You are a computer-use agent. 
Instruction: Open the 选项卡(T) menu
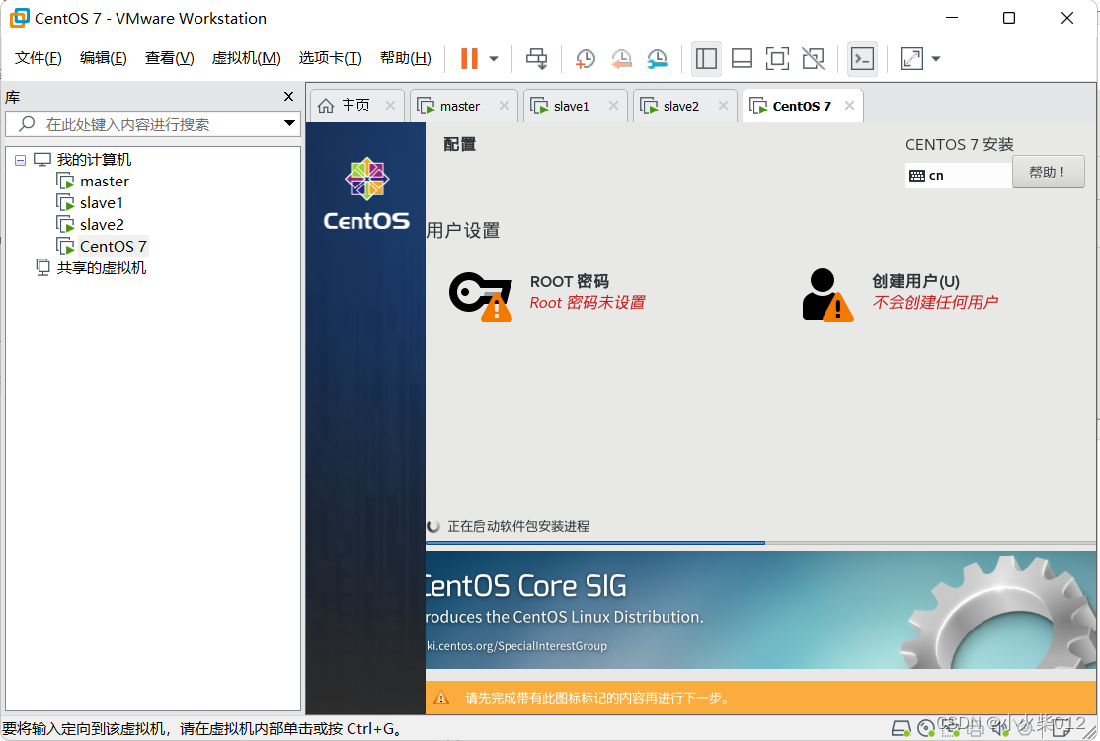click(x=330, y=58)
